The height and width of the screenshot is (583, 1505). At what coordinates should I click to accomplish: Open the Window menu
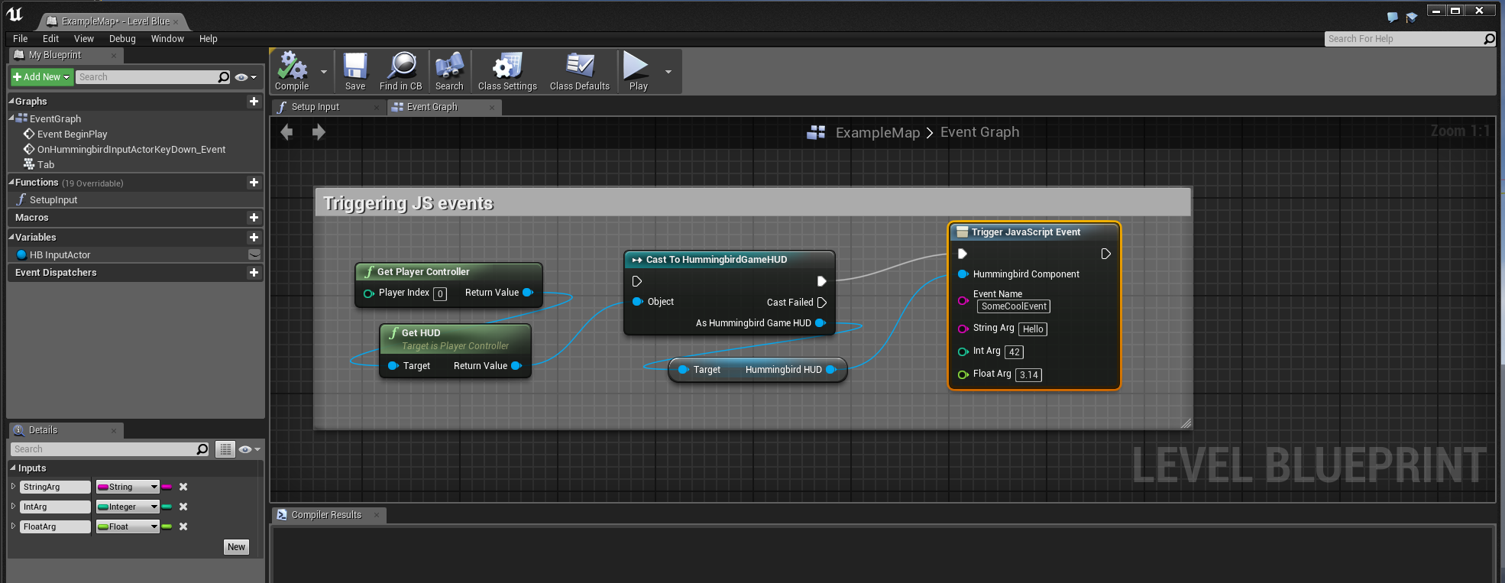pyautogui.click(x=167, y=39)
